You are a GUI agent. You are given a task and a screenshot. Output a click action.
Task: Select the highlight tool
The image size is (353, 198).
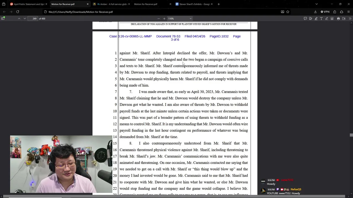316,18
